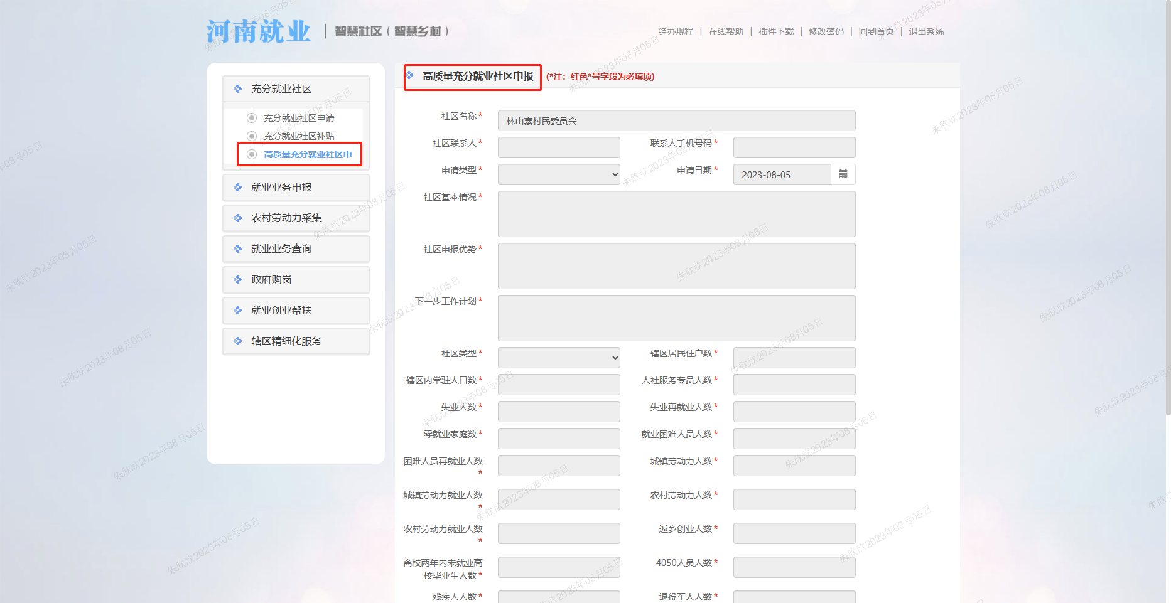Click the 河南就业 site logo
Screen dimensions: 1171x603
259,29
